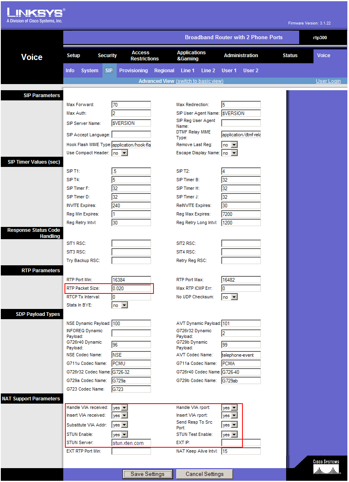Change the Substitute VIA Addr setting
Image resolution: width=349 pixels, height=482 pixels.
[120, 424]
